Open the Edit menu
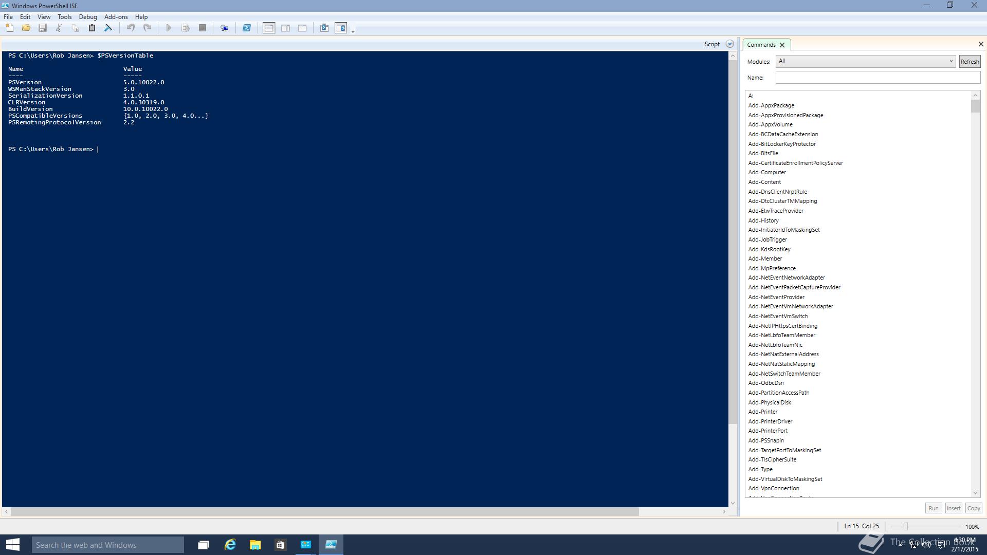Viewport: 987px width, 555px height. click(25, 17)
